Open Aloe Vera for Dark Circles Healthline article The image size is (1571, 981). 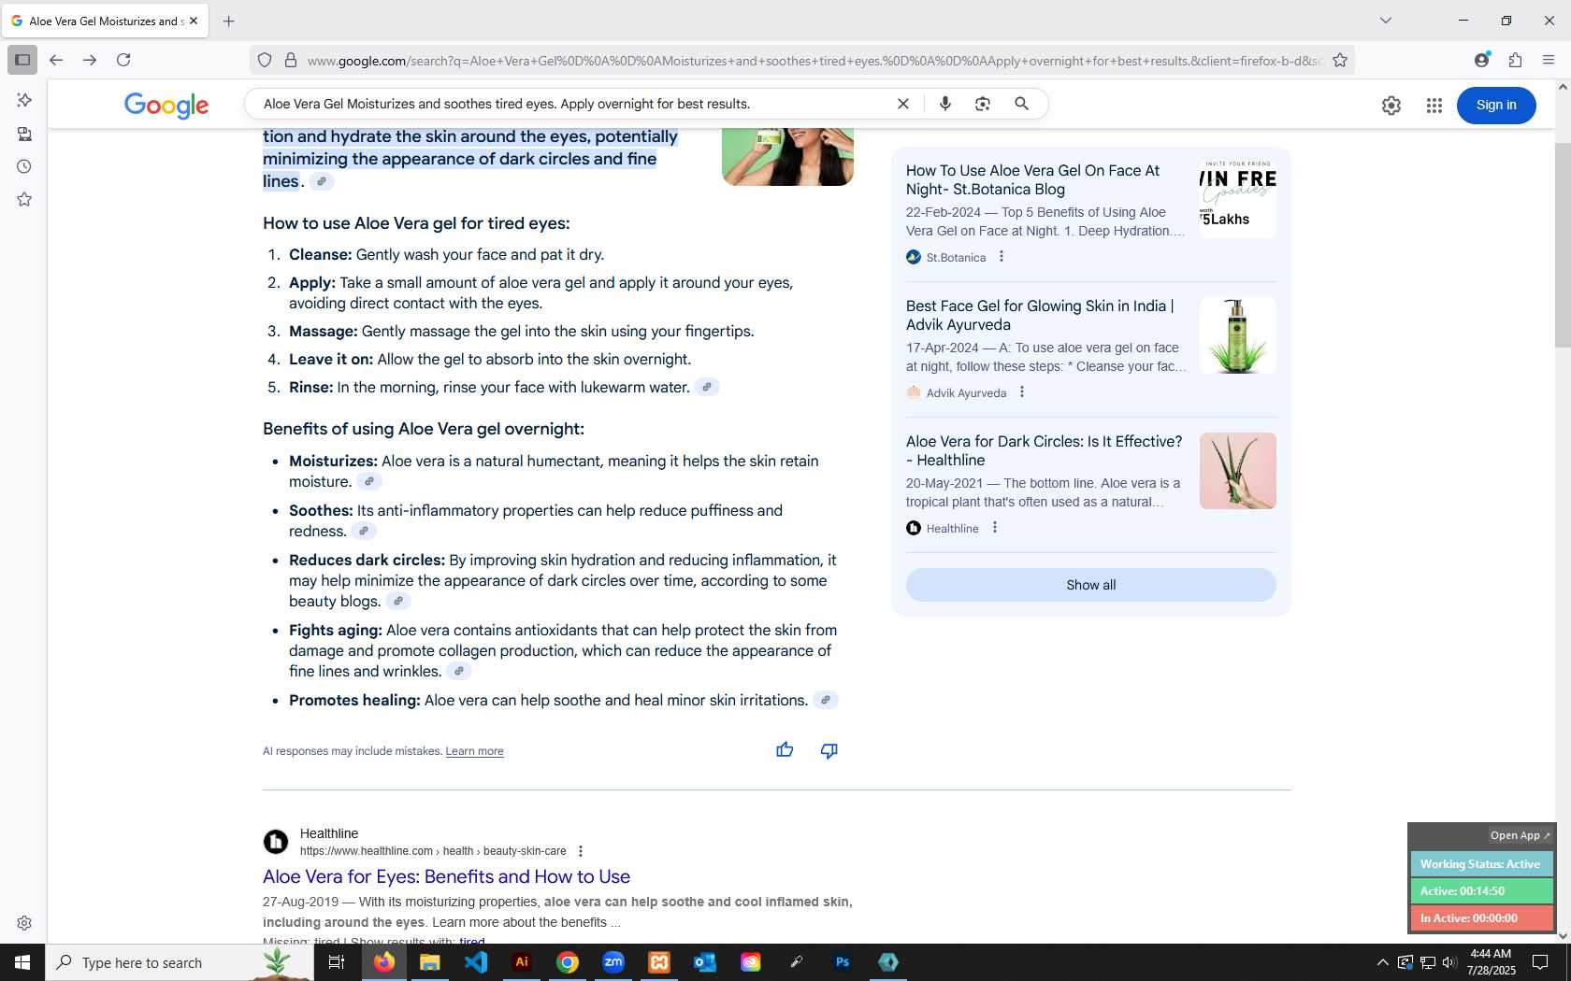click(1044, 450)
